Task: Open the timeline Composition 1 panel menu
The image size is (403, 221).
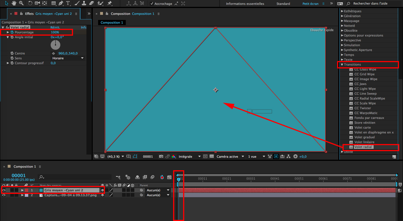Action: [x=40, y=167]
